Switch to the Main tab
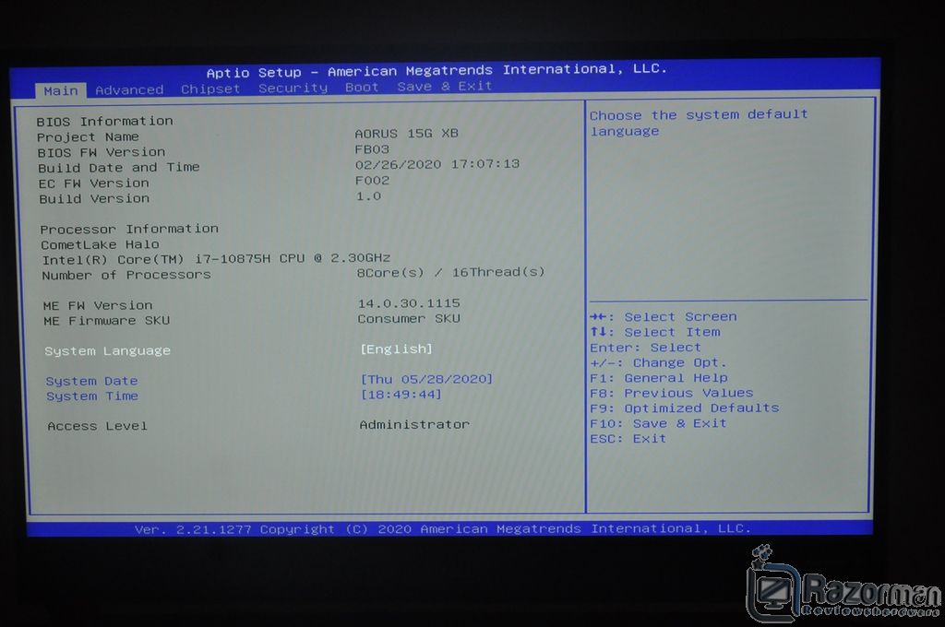 tap(61, 91)
